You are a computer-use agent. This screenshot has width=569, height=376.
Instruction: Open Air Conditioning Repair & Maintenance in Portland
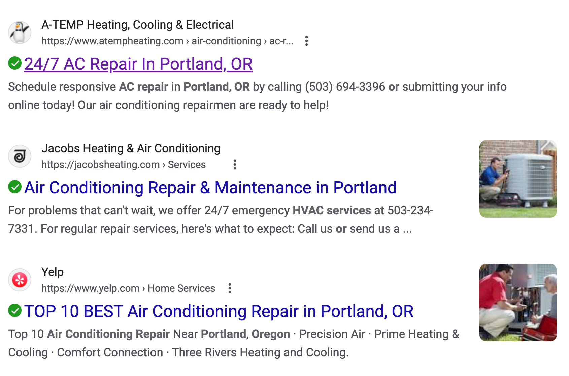click(x=210, y=188)
